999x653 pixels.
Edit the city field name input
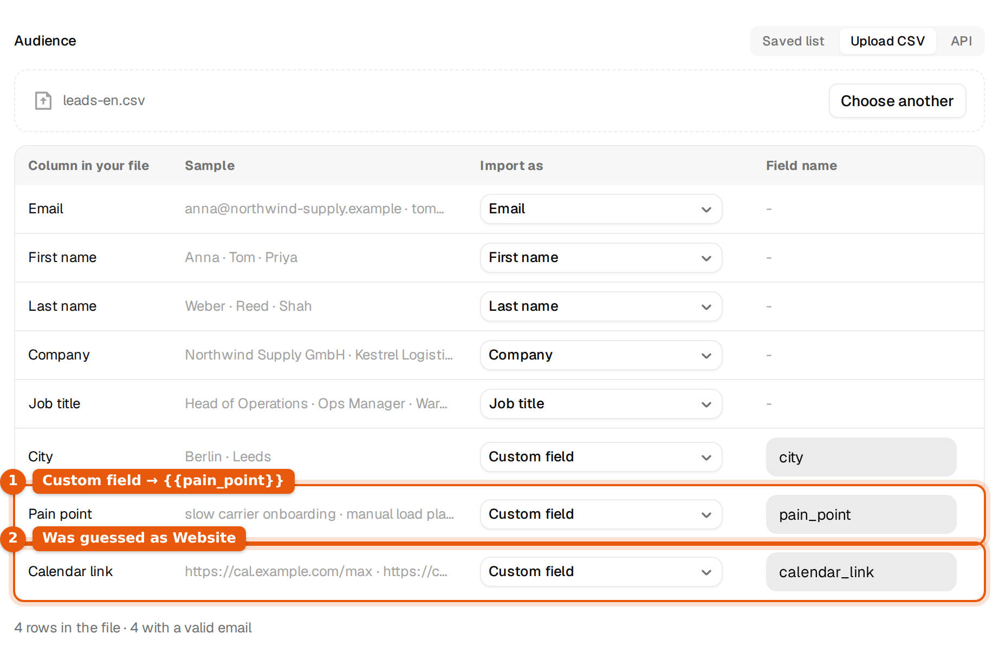pyautogui.click(x=861, y=457)
